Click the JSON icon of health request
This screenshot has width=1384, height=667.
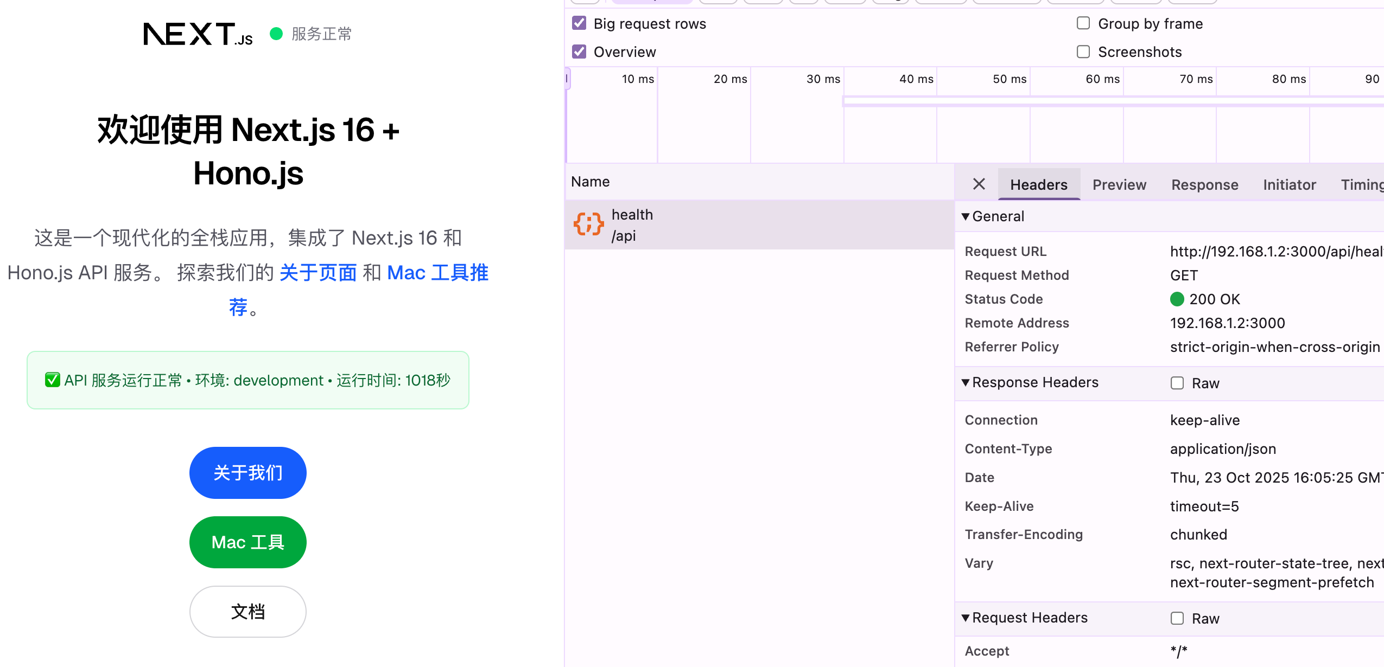click(588, 225)
